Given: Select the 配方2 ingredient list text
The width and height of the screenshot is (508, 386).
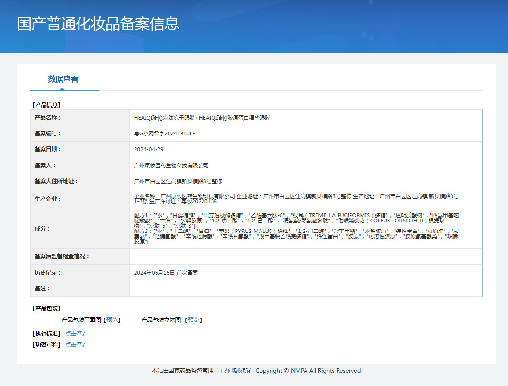Looking at the screenshot, I should tap(296, 236).
